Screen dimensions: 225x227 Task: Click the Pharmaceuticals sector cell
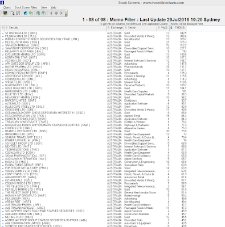coord(133,67)
